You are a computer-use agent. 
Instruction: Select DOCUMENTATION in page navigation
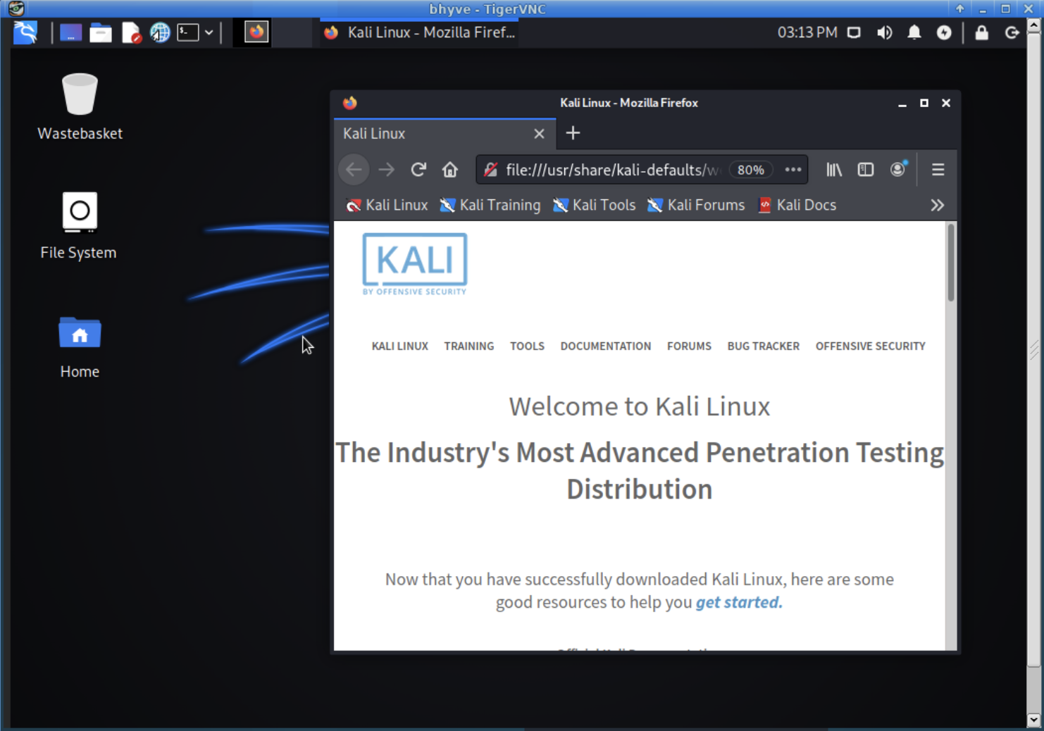[606, 346]
